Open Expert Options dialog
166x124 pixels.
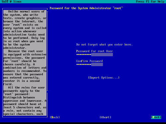(104, 78)
